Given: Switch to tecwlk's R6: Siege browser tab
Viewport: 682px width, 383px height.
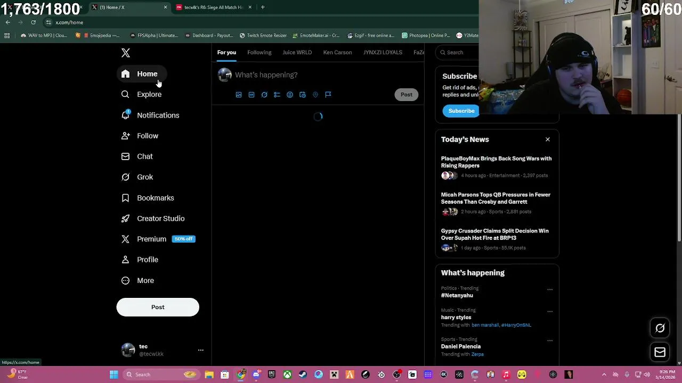Looking at the screenshot, I should point(213,7).
